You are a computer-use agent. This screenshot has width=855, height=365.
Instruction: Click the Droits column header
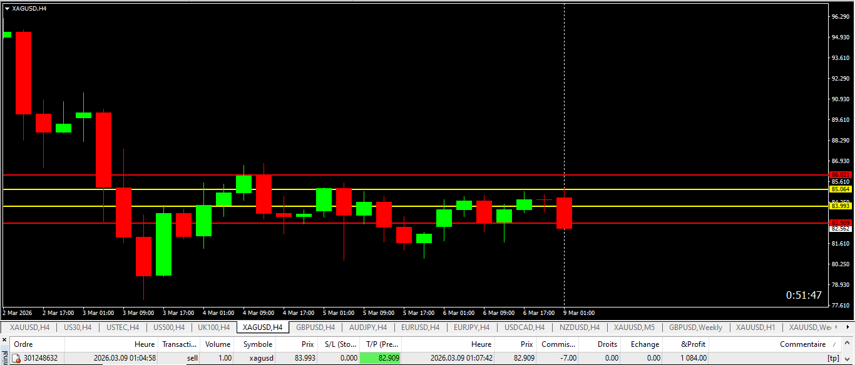(x=600, y=344)
